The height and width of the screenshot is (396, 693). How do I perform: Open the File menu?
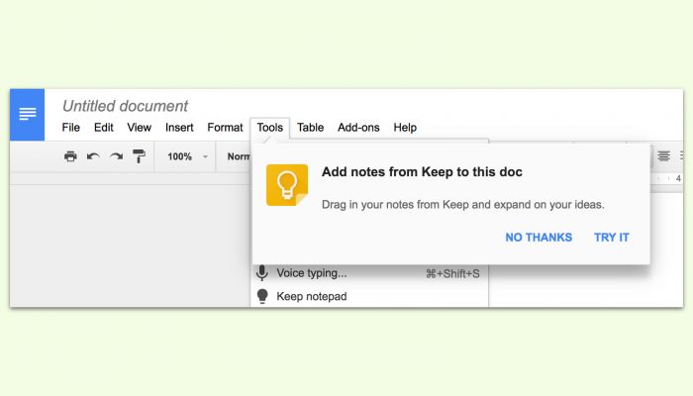click(x=70, y=128)
